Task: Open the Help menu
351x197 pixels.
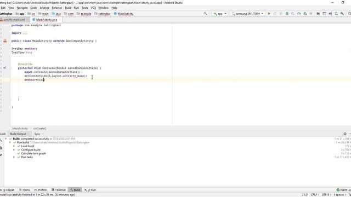Action: click(115, 8)
